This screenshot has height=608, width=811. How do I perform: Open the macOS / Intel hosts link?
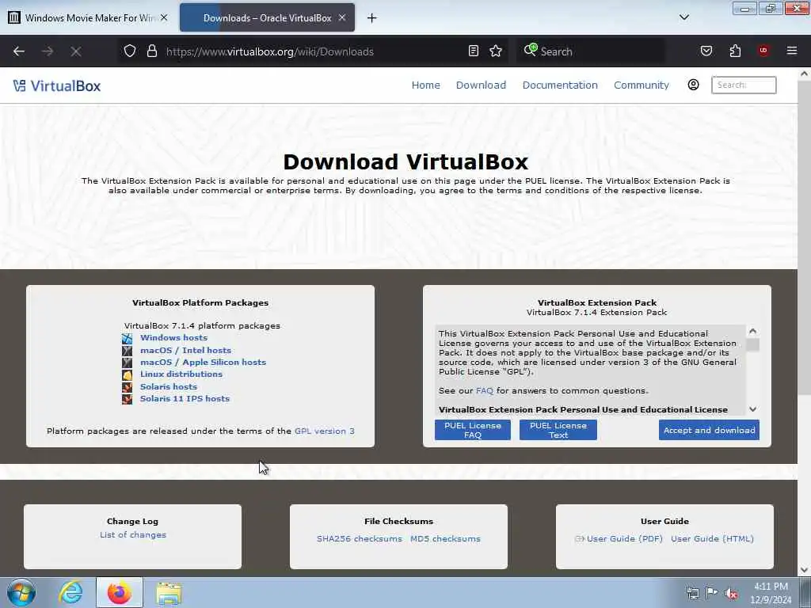[x=185, y=350]
